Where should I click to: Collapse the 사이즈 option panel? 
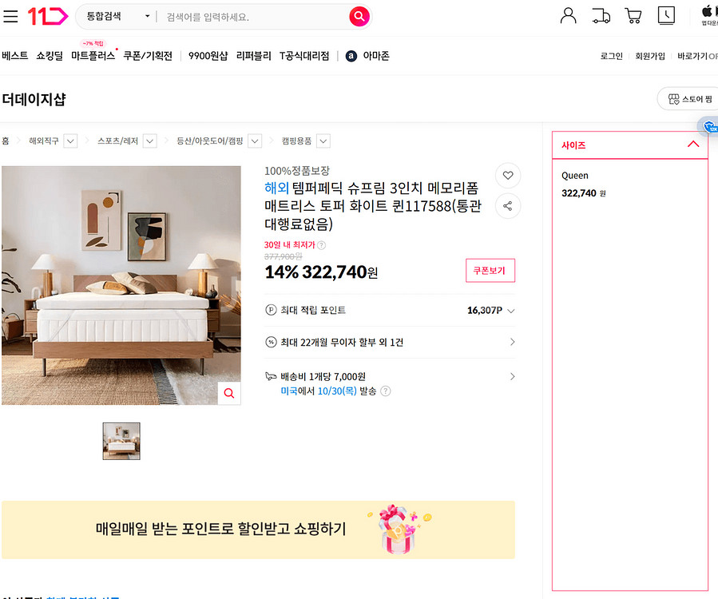(693, 145)
